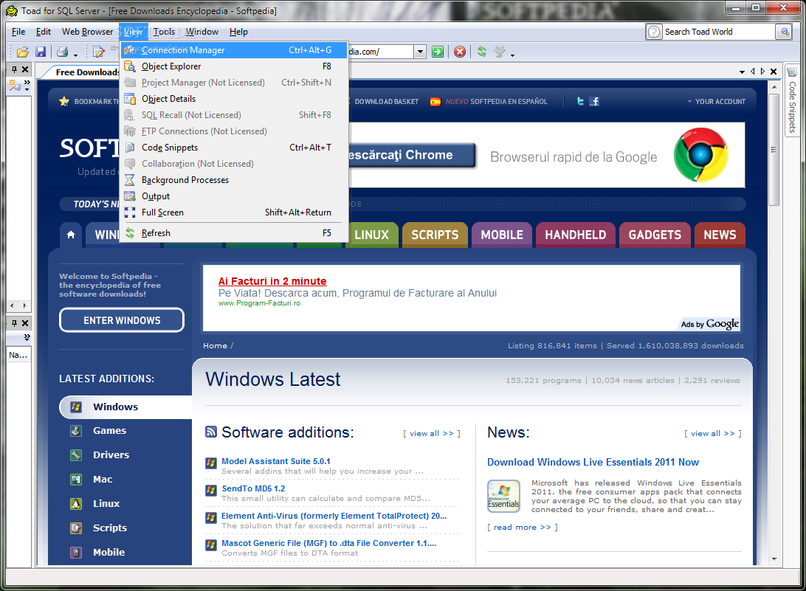This screenshot has width=806, height=591.
Task: Expand the URL address dropdown
Action: (420, 52)
